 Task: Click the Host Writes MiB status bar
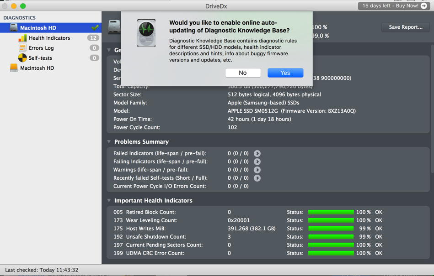tap(331, 229)
